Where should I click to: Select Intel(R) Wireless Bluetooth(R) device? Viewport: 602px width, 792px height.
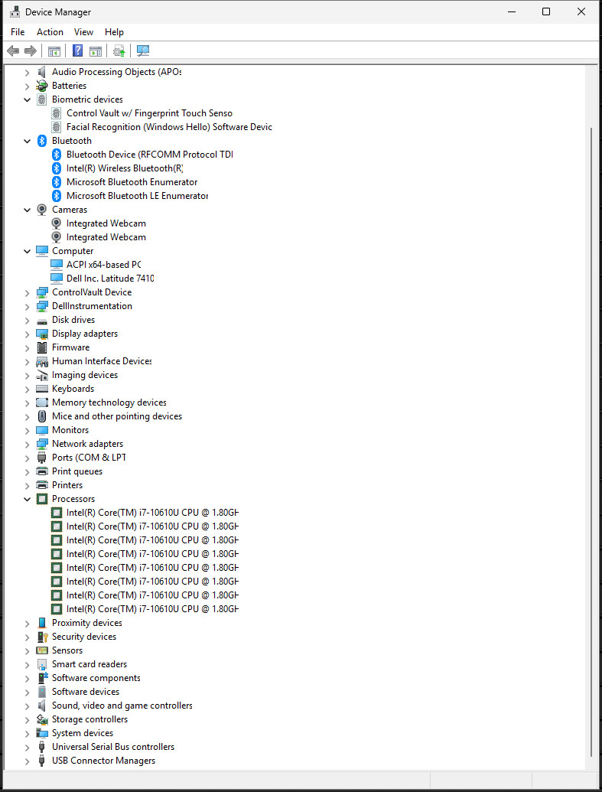[x=125, y=168]
